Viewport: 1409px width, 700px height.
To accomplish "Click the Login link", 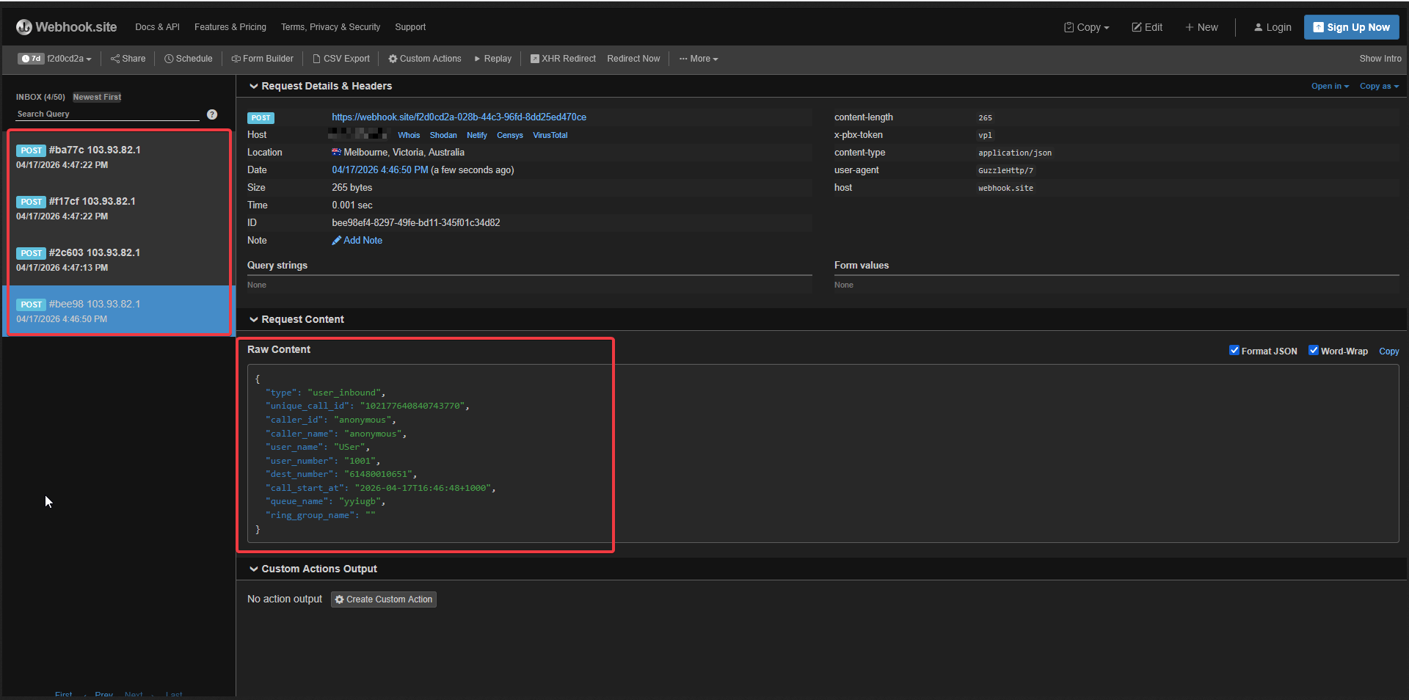I will click(x=1273, y=27).
